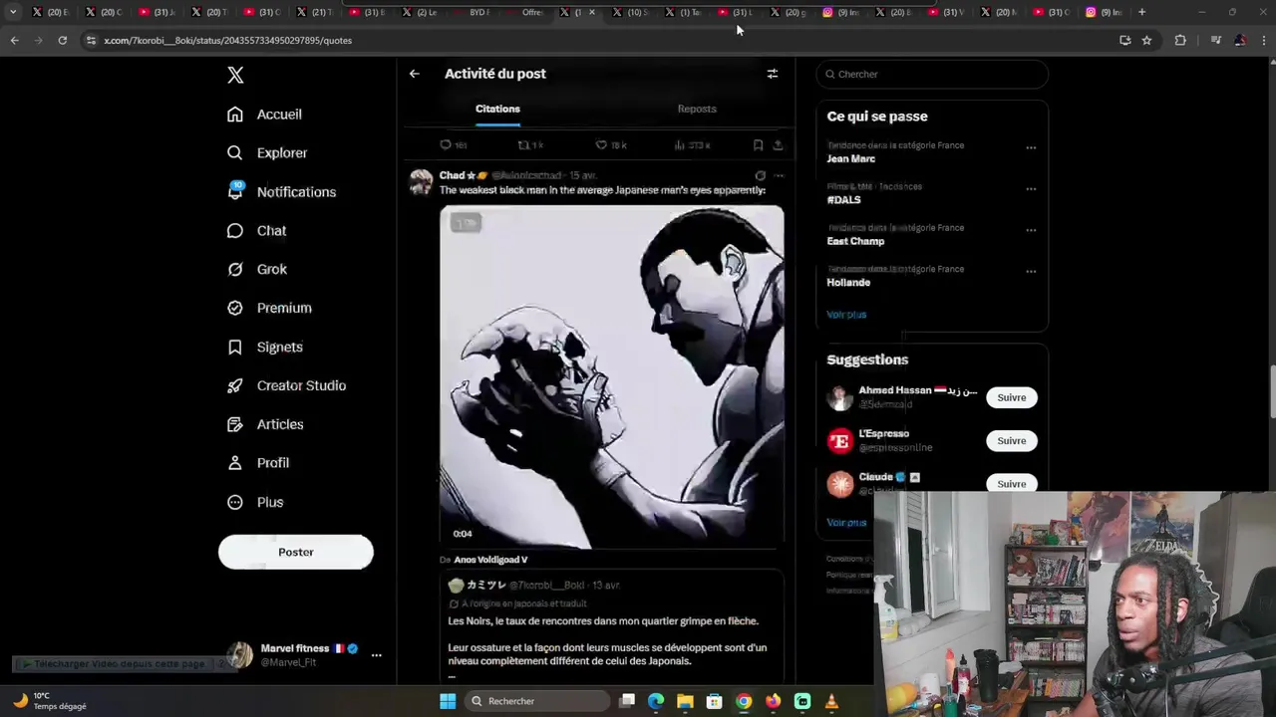Open the East Champ trend

pos(855,242)
